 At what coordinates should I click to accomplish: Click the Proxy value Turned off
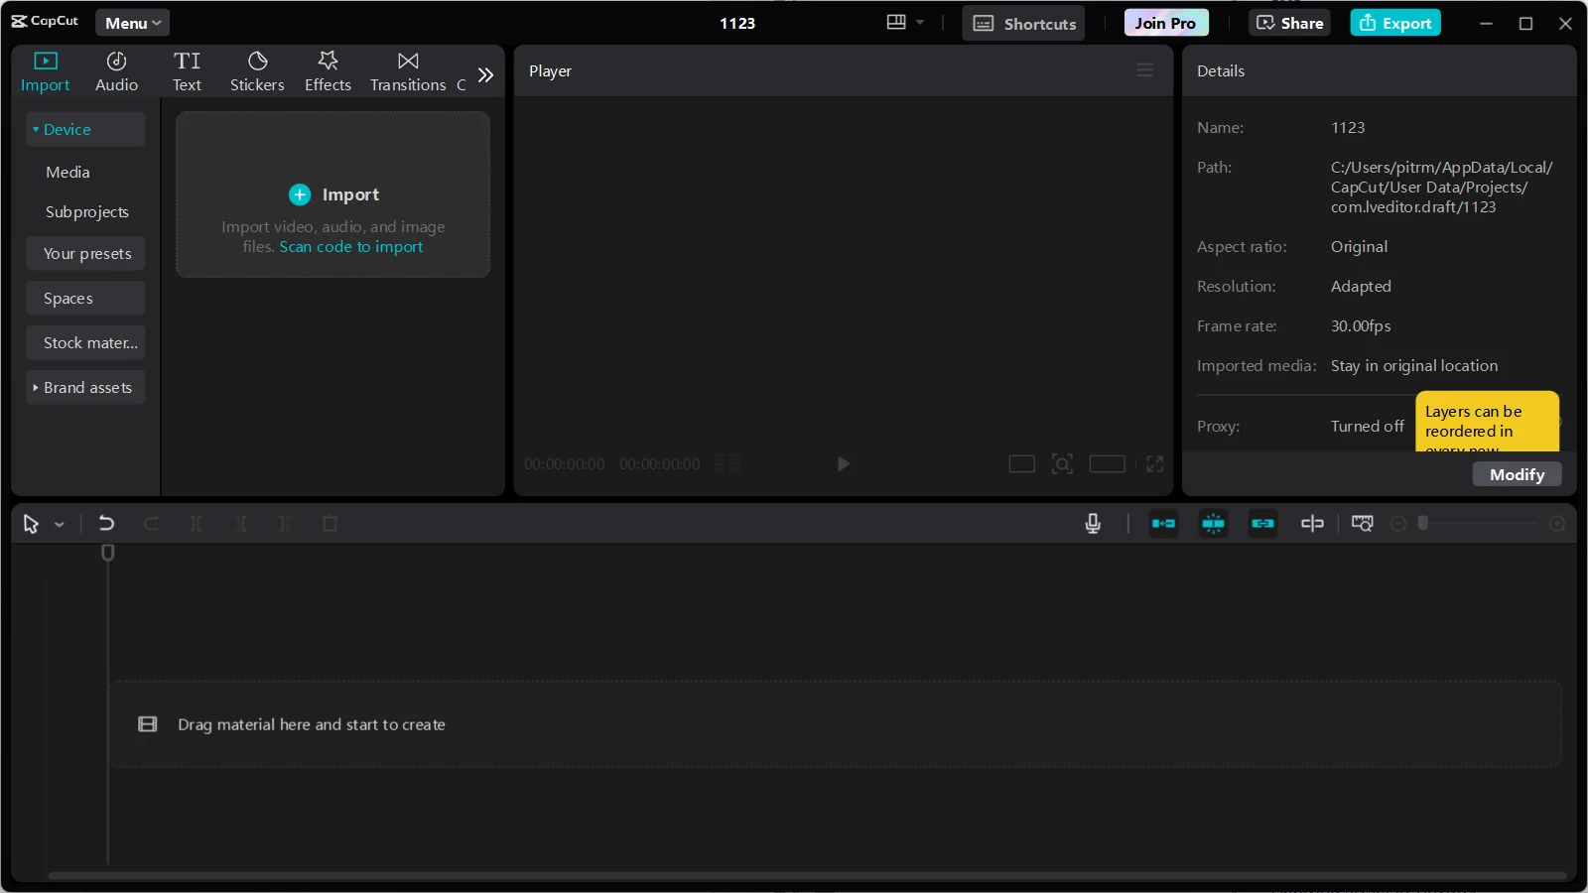pyautogui.click(x=1367, y=427)
